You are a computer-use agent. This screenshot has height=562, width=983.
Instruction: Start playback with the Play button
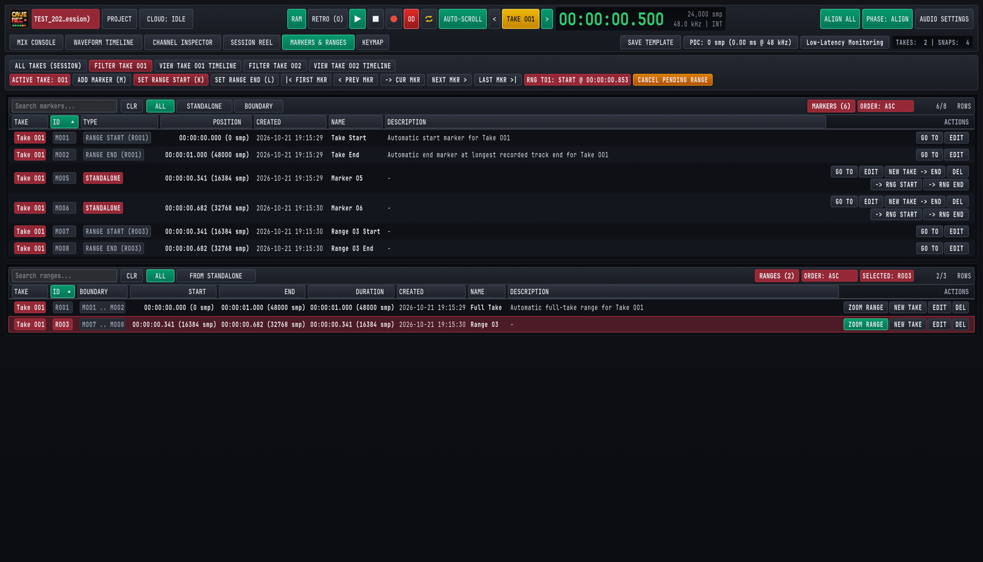(358, 19)
